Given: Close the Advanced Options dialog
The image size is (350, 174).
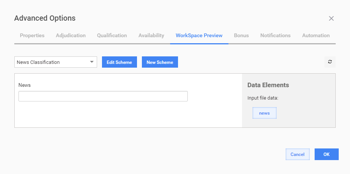Looking at the screenshot, I should (x=331, y=18).
